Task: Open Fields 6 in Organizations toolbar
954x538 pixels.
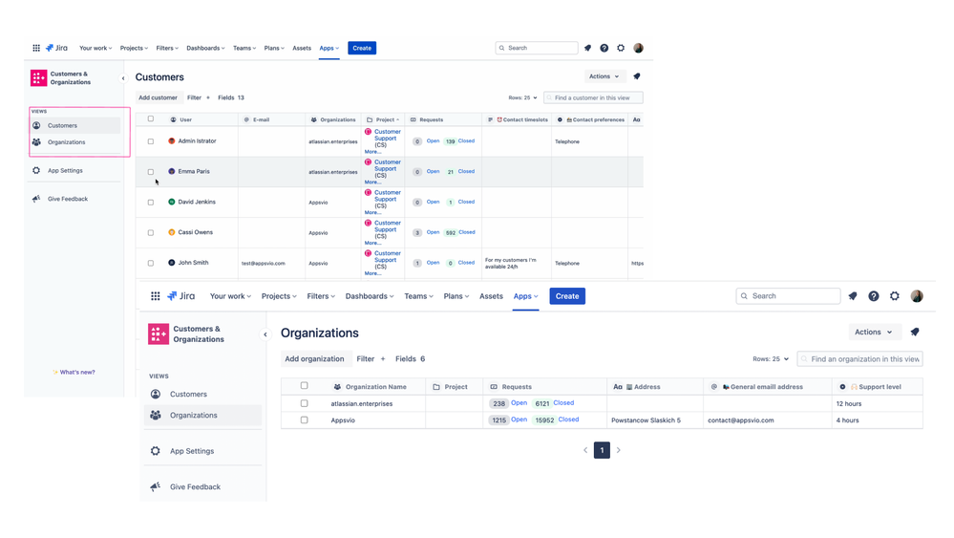Action: tap(410, 359)
